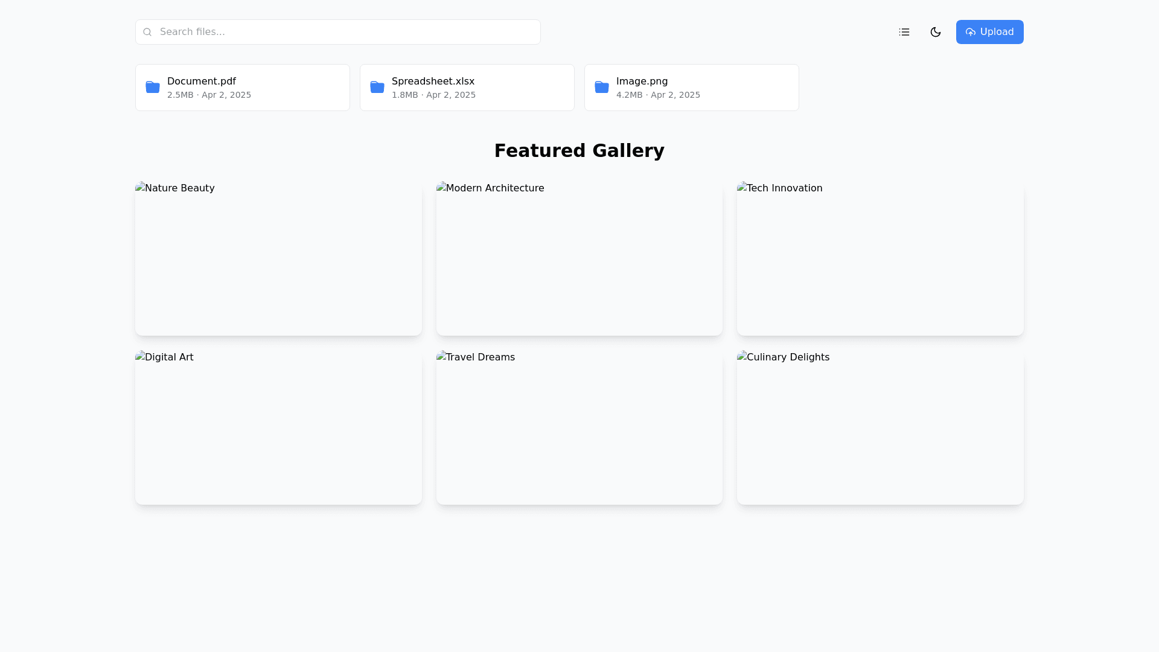
Task: Click folder icon beside Image.png
Action: click(x=602, y=88)
